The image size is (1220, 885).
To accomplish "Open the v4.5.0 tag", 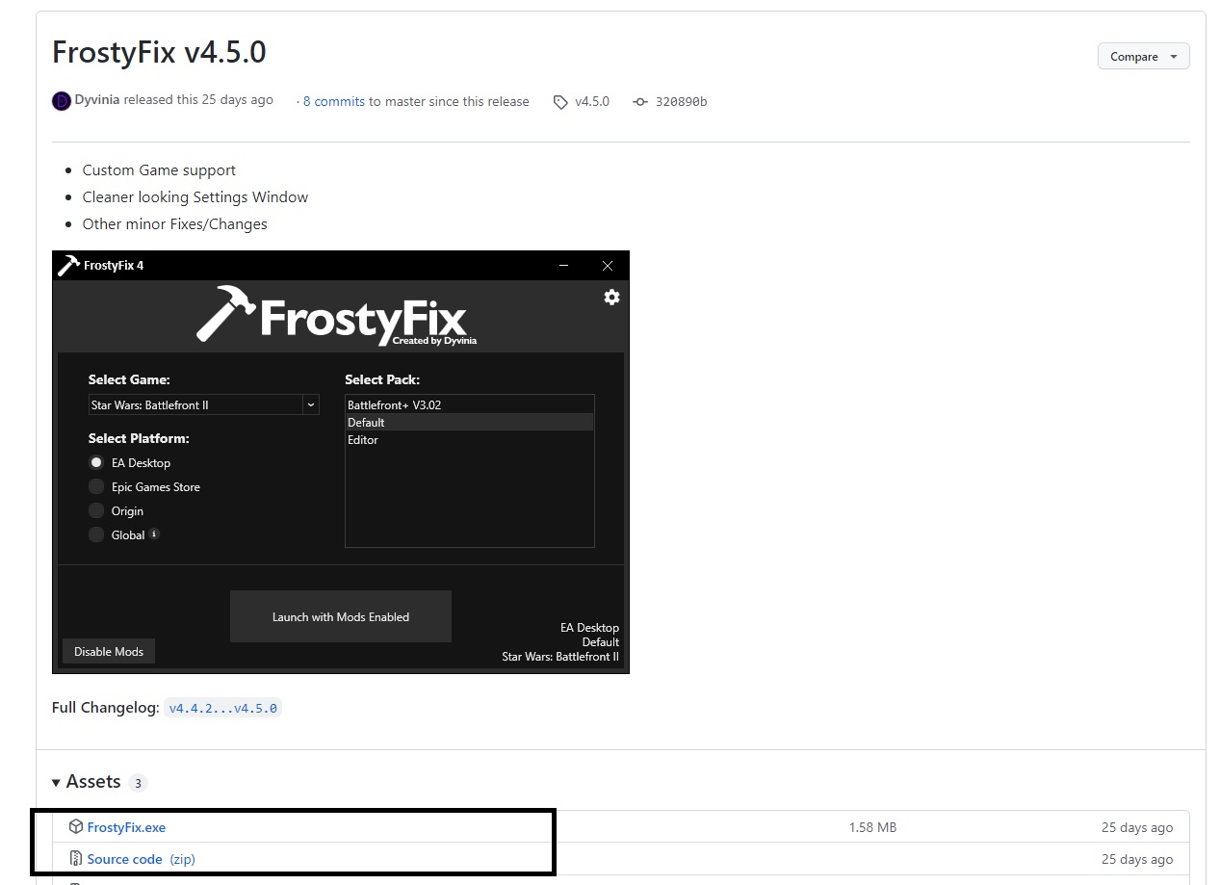I will 592,101.
